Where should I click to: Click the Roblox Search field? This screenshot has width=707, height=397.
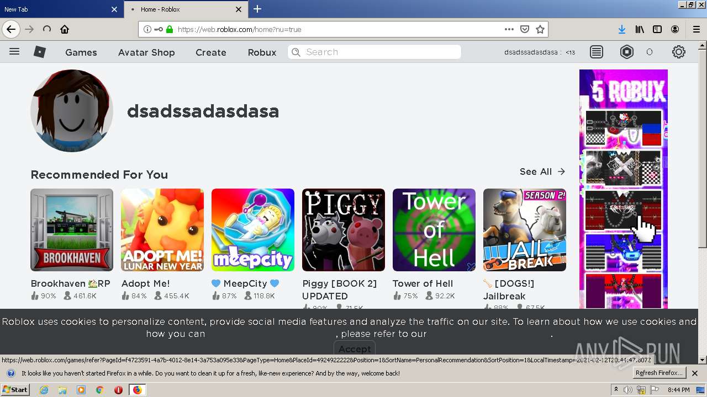pyautogui.click(x=374, y=52)
